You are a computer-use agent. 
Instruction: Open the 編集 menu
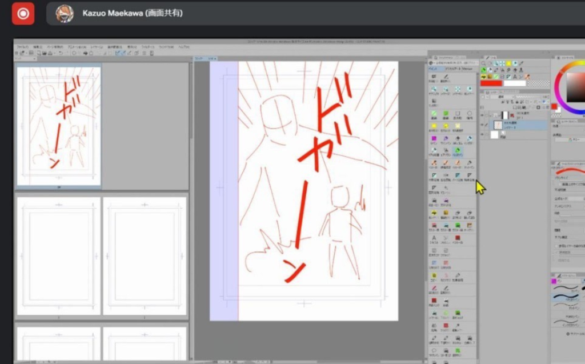click(38, 47)
